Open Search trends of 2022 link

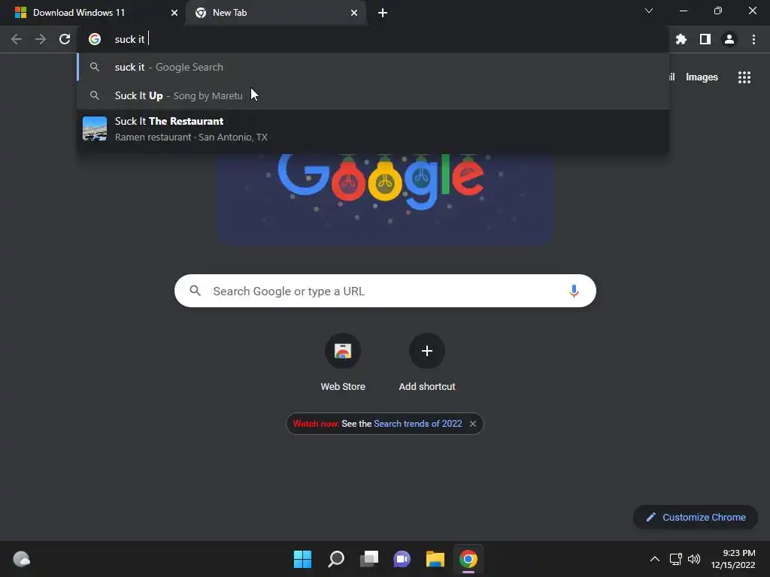point(418,424)
